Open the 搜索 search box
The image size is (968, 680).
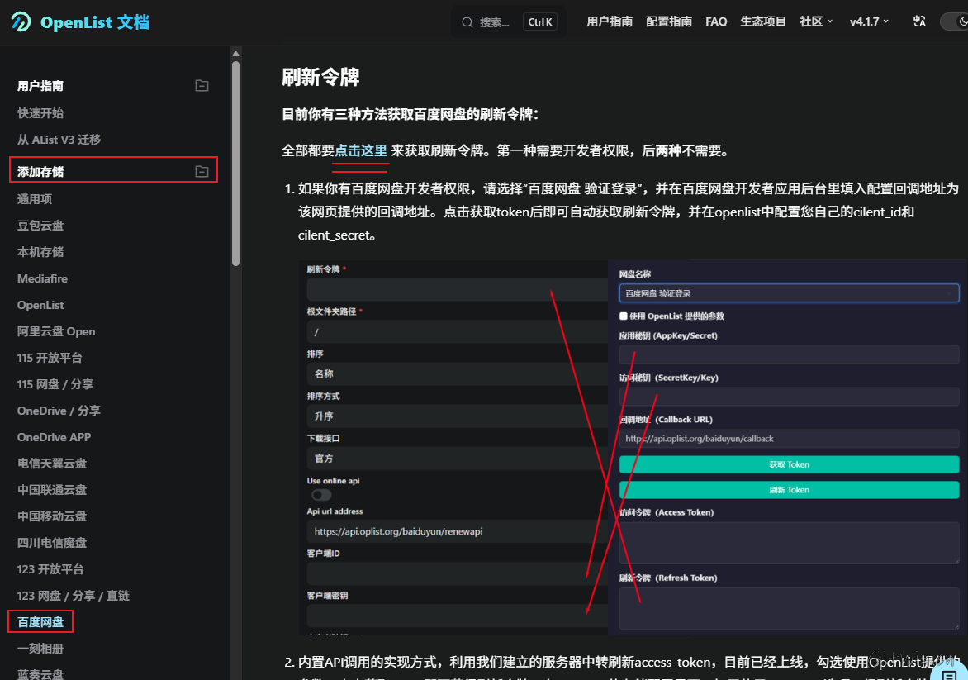click(x=509, y=22)
